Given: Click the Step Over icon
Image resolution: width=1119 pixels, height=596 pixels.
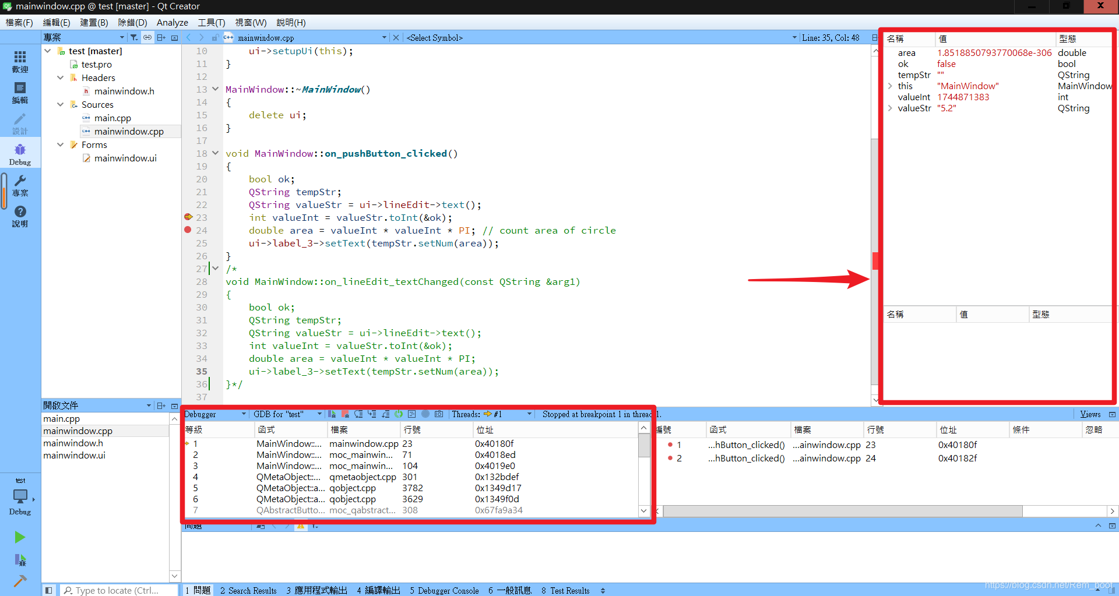Looking at the screenshot, I should 358,414.
